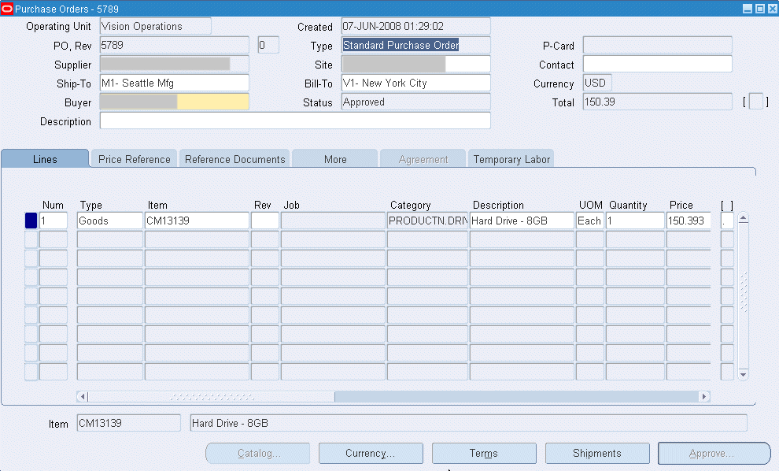The height and width of the screenshot is (471, 779).
Task: Click line 1 descriptive flexfield box
Action: 727,221
